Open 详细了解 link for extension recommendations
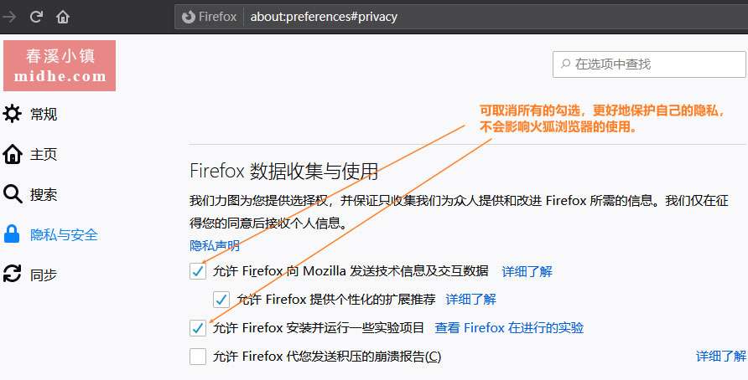 [x=470, y=300]
